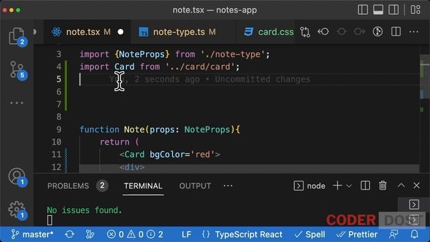
Task: Toggle the secondary side bar layout icon
Action: 393,10
